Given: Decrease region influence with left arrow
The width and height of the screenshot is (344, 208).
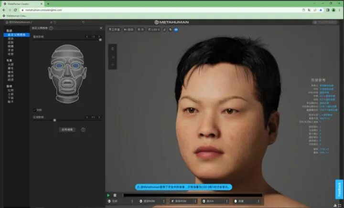Looking at the screenshot, I should tap(87, 117).
